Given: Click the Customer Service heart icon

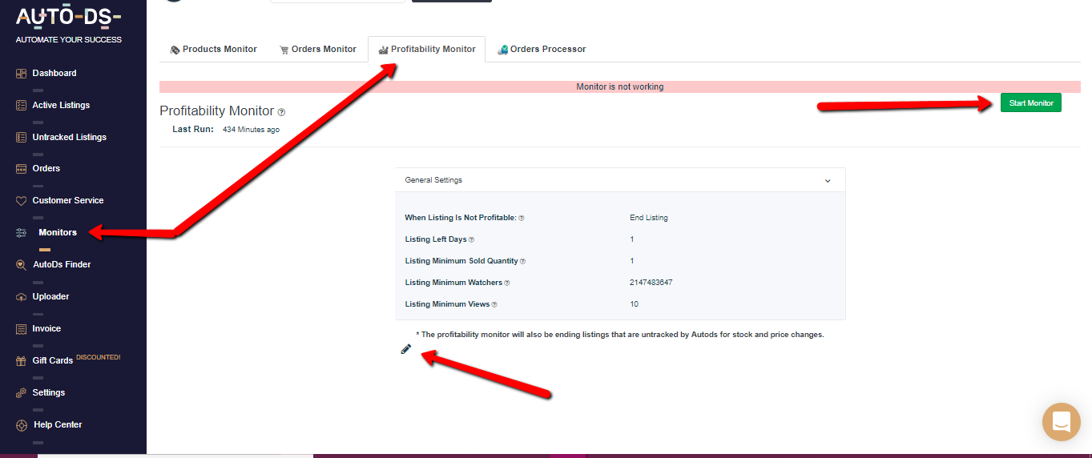Looking at the screenshot, I should (22, 201).
